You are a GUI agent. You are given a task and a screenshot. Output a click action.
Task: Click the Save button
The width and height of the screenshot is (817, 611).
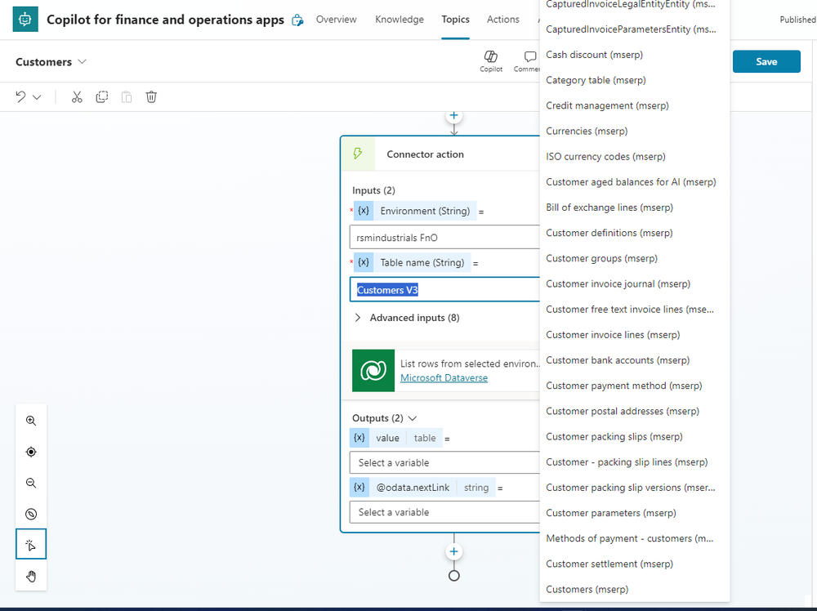click(766, 61)
